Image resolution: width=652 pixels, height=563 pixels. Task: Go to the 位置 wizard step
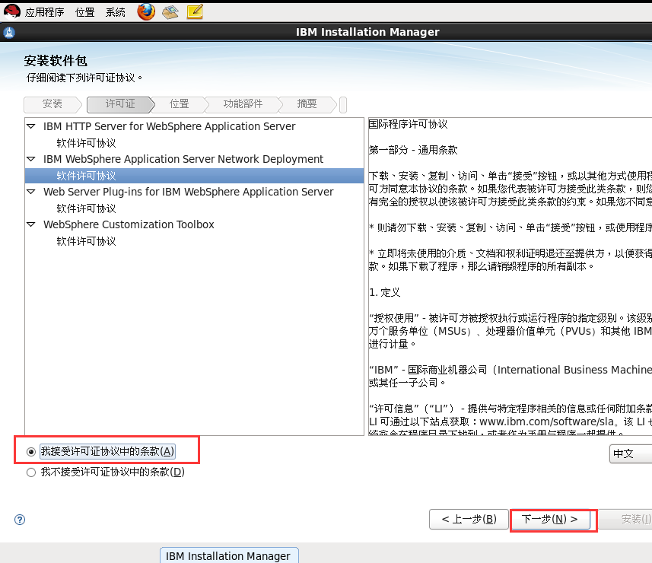(x=180, y=104)
